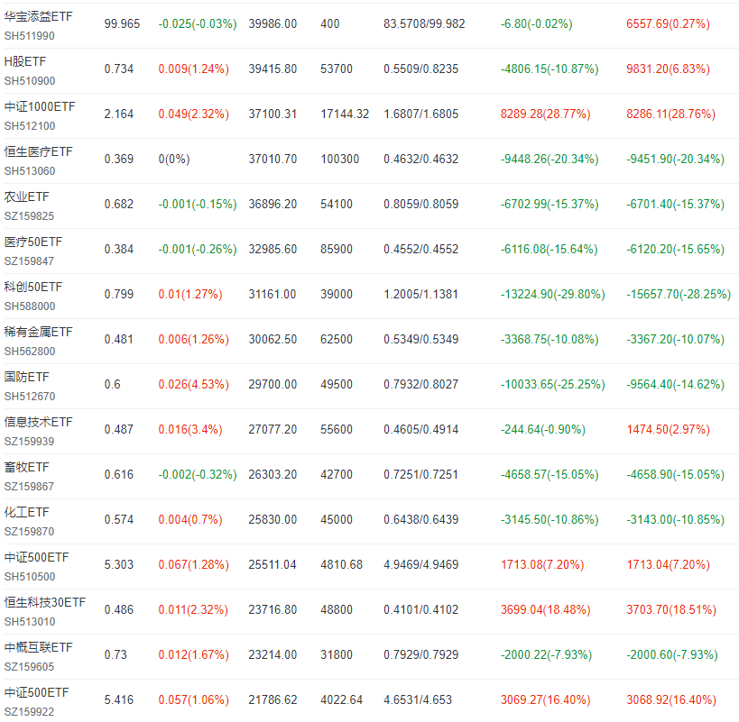This screenshot has height=722, width=739.
Task: Select cost 0.6438/0.6439
Action: (x=420, y=519)
